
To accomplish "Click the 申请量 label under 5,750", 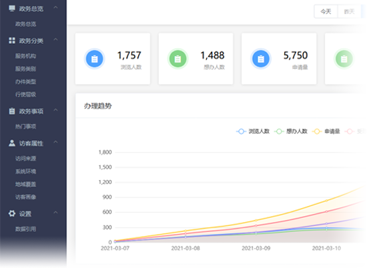I will tap(300, 67).
